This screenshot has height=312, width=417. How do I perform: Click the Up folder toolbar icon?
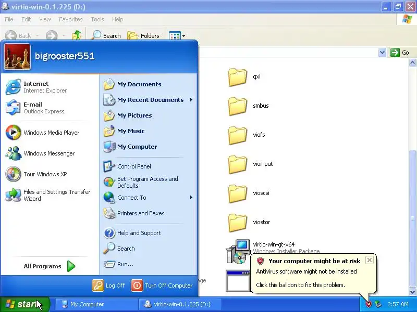(x=77, y=35)
